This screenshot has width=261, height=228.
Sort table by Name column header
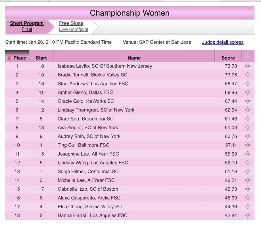(x=134, y=58)
